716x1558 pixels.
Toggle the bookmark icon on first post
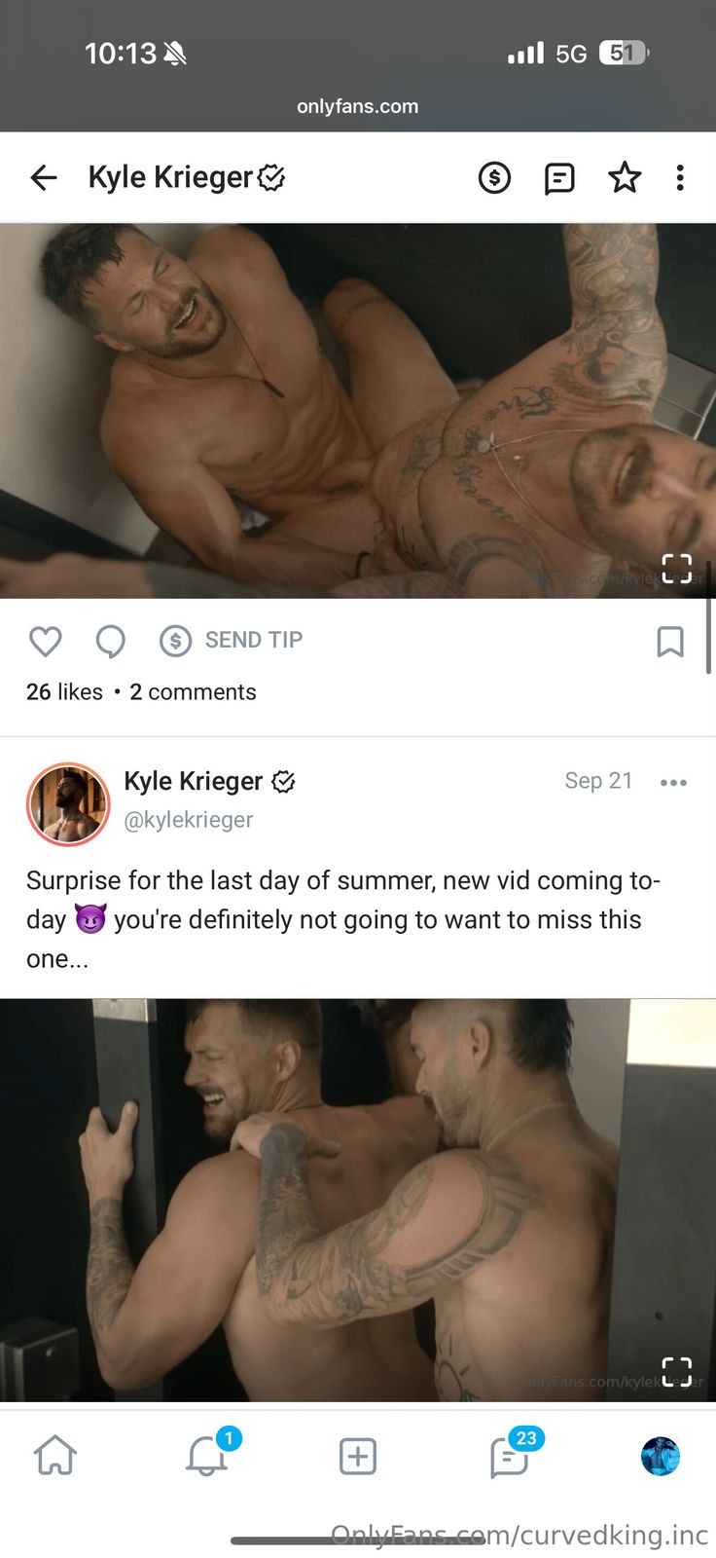coord(670,641)
